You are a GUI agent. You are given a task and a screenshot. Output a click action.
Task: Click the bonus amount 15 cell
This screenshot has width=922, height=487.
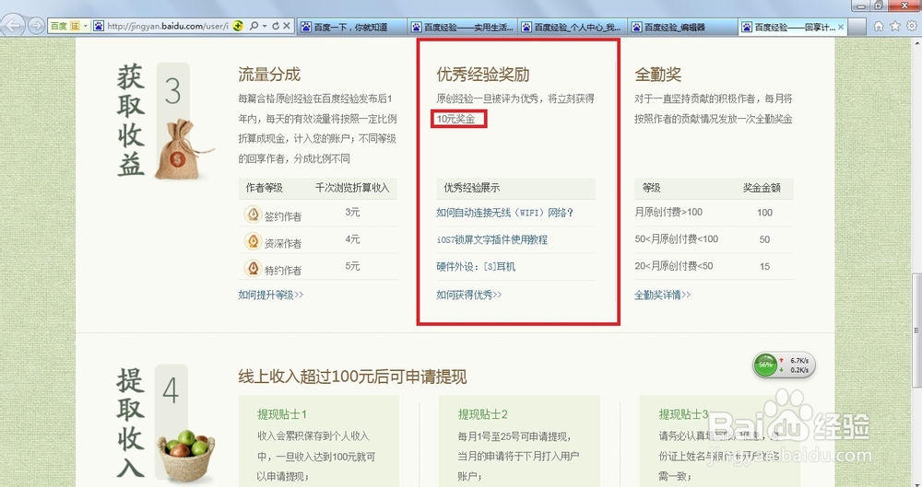click(x=764, y=267)
